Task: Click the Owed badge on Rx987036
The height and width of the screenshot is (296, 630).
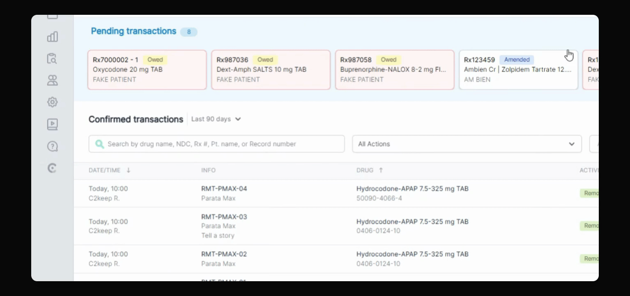Action: (265, 60)
